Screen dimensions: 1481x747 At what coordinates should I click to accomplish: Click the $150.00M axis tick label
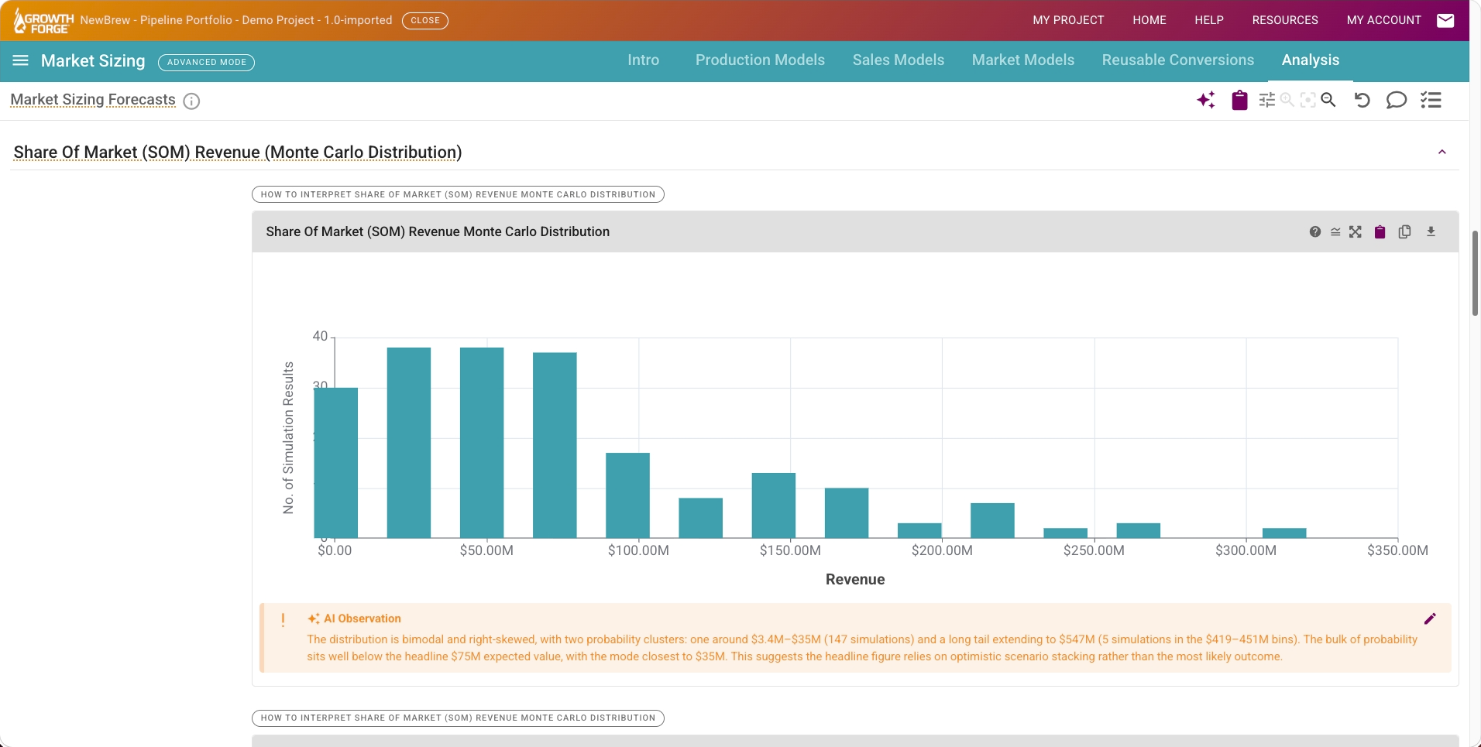tap(790, 550)
